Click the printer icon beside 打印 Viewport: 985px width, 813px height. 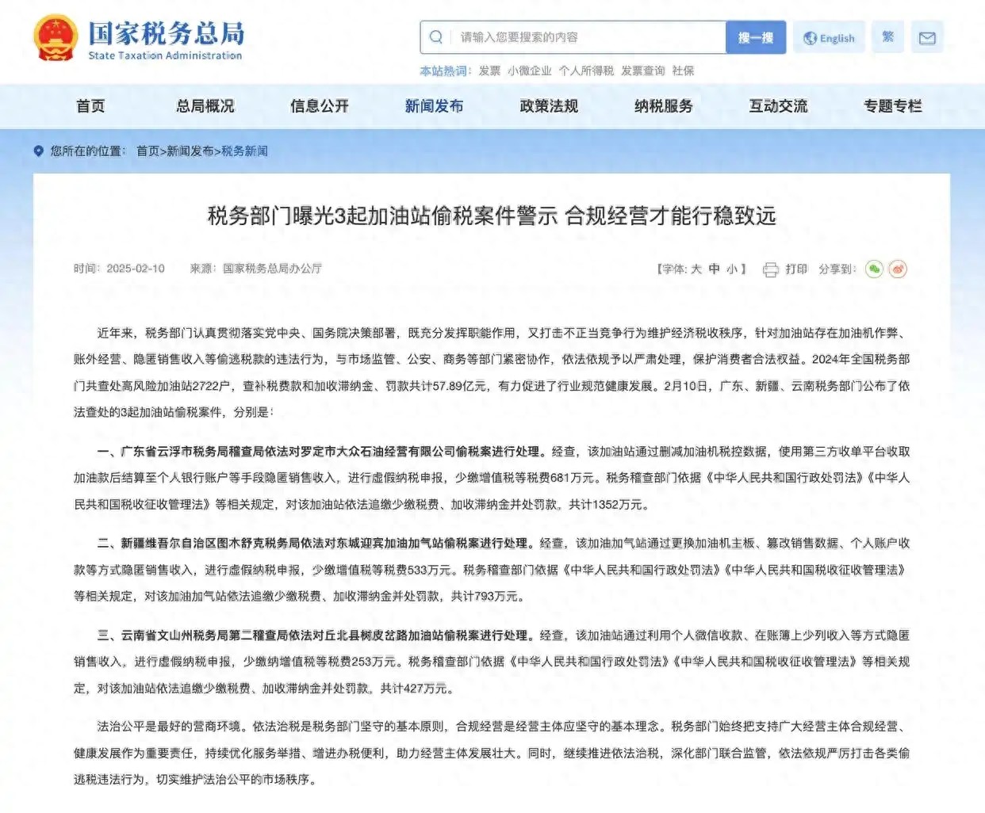pos(770,269)
